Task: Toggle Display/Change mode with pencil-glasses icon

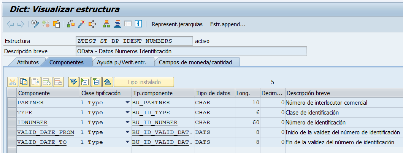Action: point(36,24)
